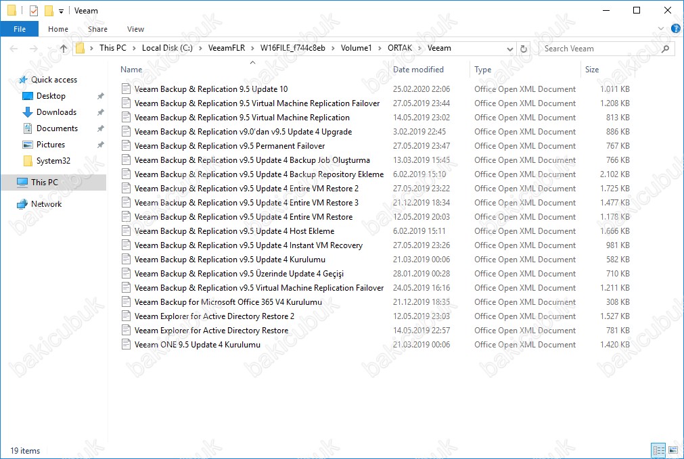Open Help with the question mark icon
684x459 pixels.
pos(676,29)
